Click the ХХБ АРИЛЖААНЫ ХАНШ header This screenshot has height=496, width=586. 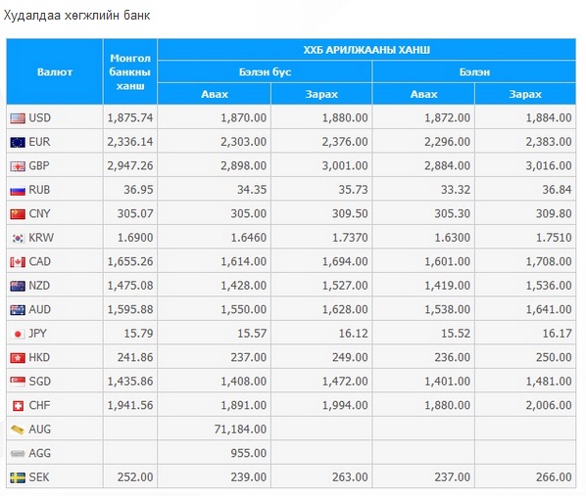pos(366,50)
